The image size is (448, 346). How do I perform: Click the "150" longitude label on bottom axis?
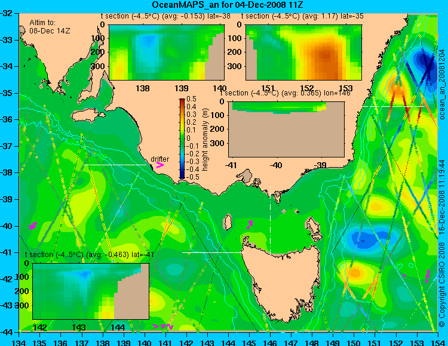[354, 342]
